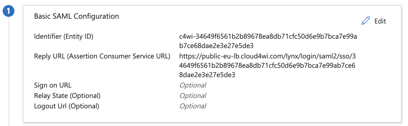Click the Edit text label
Viewport: 408px width, 126px height.
click(380, 21)
